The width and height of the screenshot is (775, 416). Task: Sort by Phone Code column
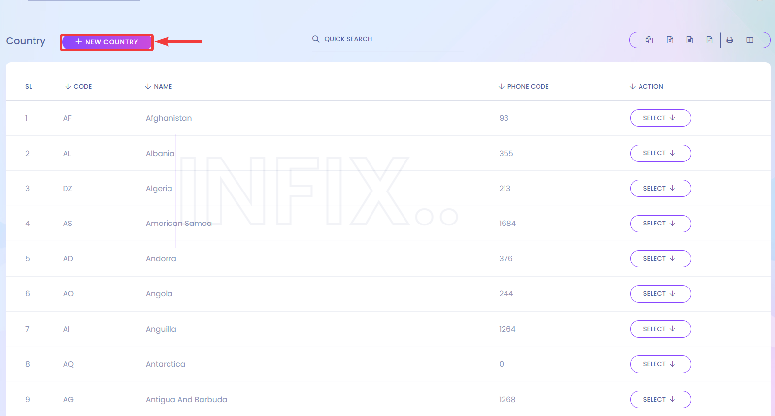[x=524, y=86]
